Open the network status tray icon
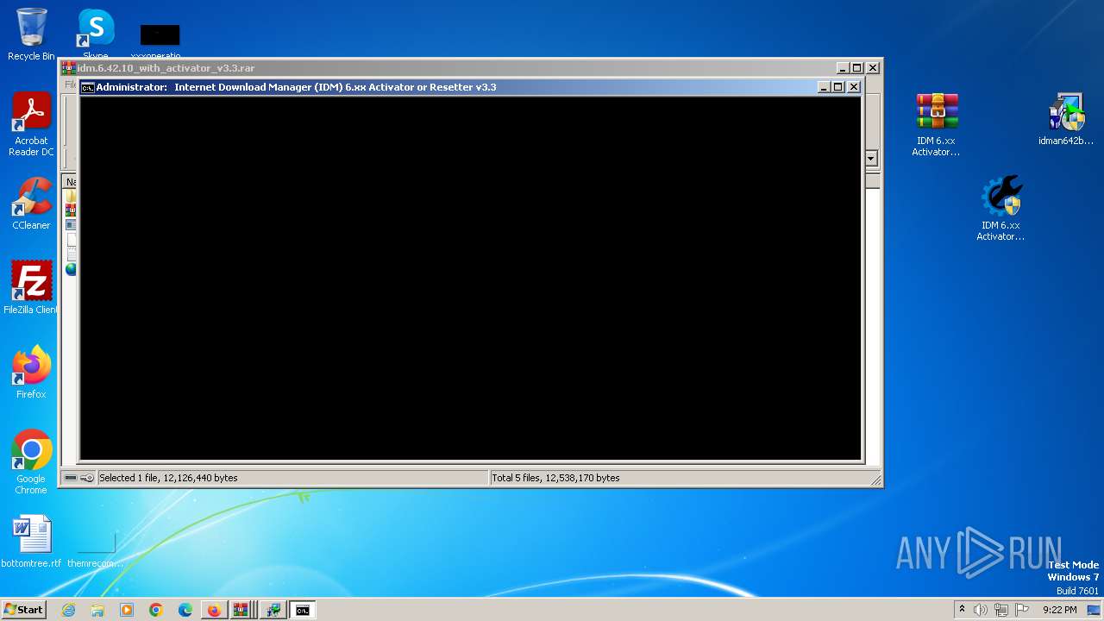This screenshot has height=621, width=1104. tap(1001, 610)
